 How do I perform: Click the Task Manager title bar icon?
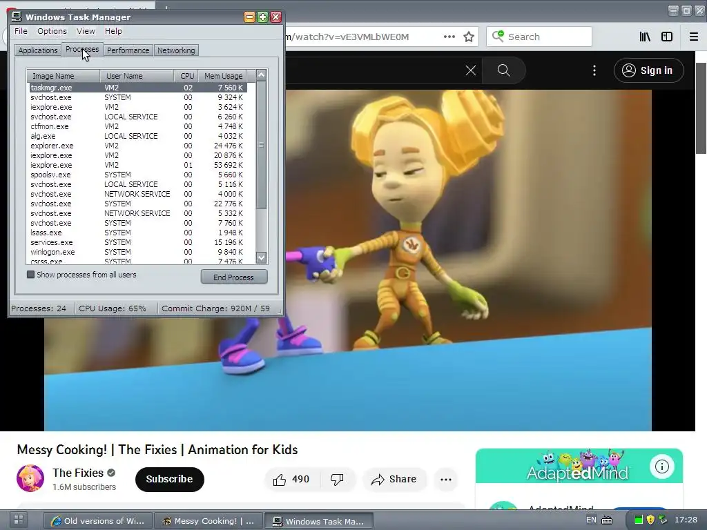click(17, 17)
